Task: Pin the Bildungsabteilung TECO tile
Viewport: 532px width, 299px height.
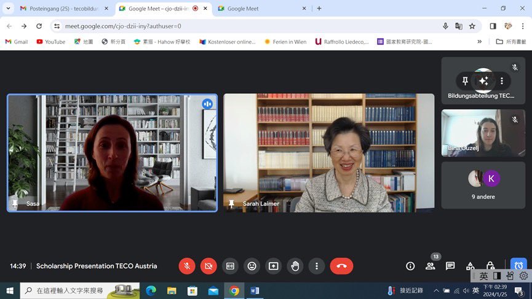Action: 466,81
